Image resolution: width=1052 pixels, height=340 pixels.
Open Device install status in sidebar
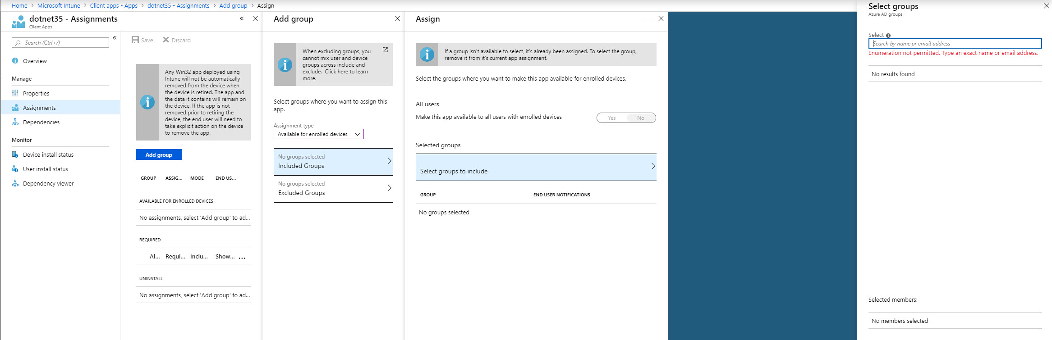click(x=48, y=155)
